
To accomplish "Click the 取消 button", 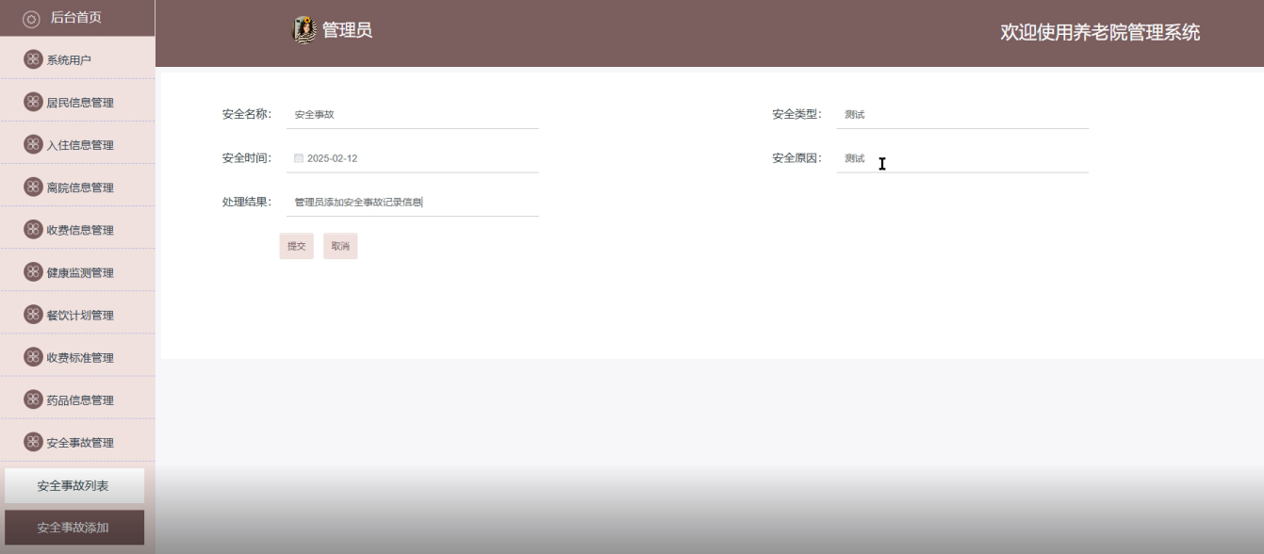I will (340, 246).
